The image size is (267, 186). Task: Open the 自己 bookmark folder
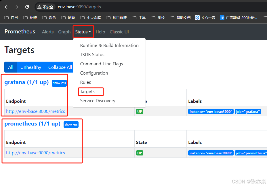11,18
